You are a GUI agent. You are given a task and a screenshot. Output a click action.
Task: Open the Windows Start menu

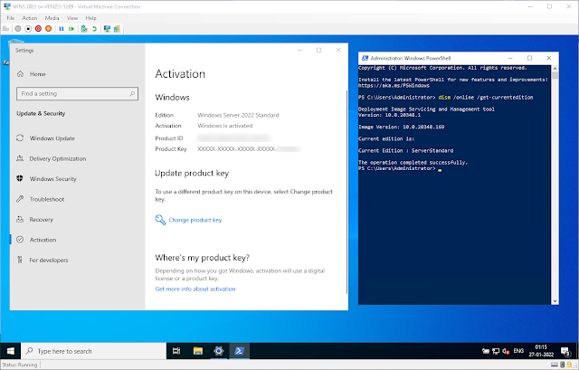point(10,351)
